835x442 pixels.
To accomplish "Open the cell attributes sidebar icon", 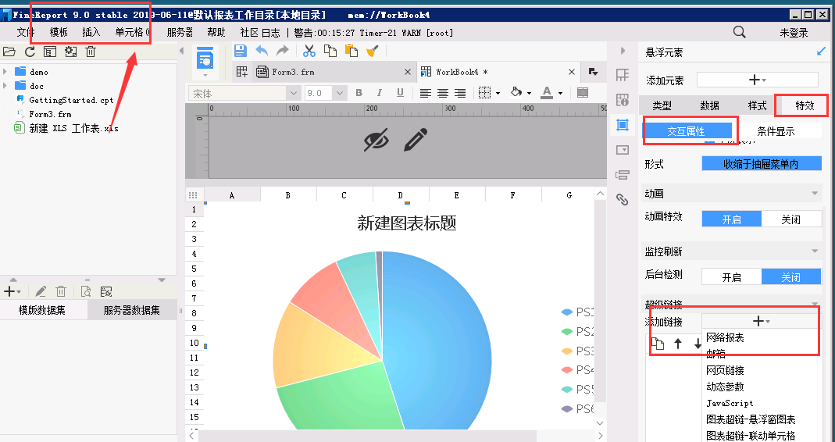I will point(622,100).
